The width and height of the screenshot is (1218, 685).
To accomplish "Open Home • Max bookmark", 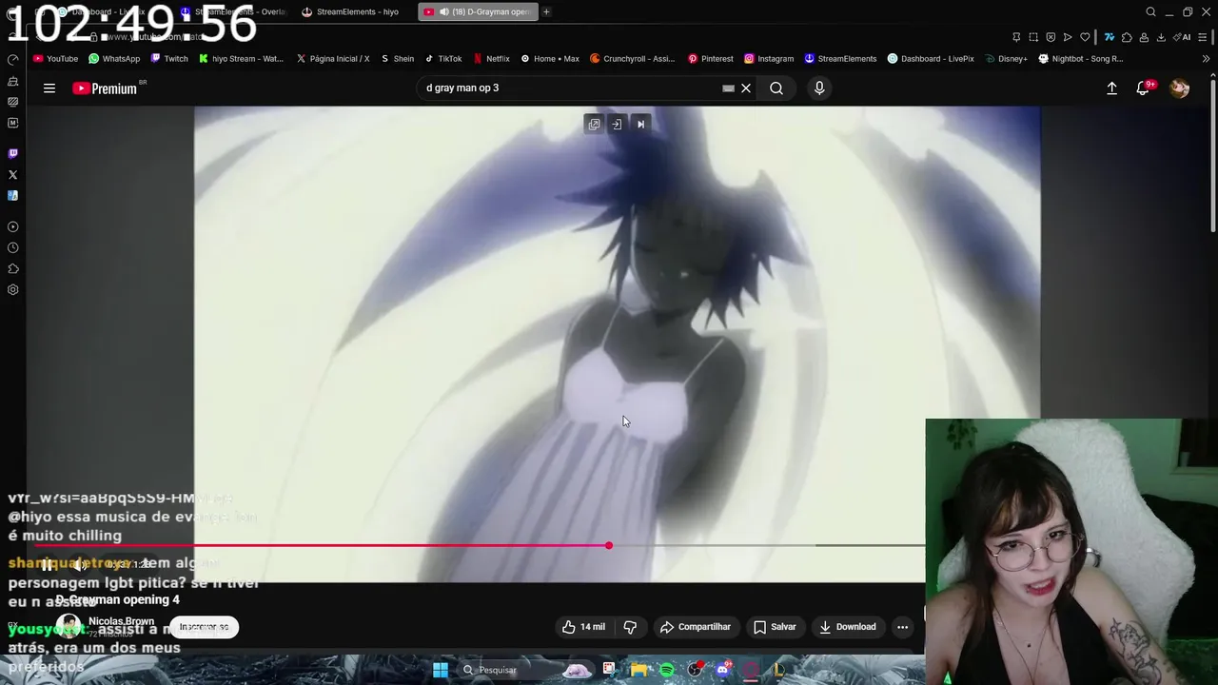I will point(550,58).
